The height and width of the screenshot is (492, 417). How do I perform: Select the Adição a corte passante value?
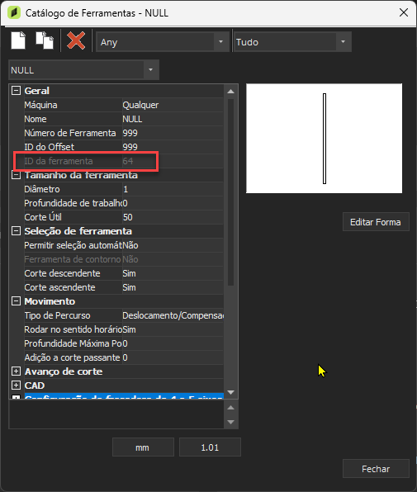pyautogui.click(x=173, y=357)
